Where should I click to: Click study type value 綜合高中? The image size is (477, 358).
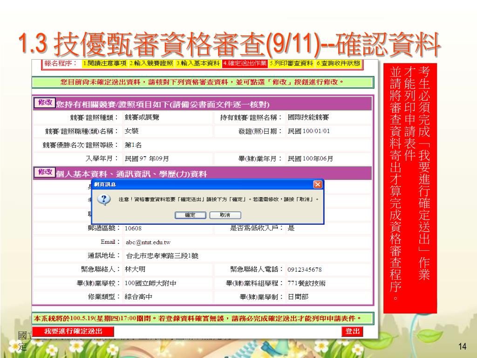click(x=138, y=297)
